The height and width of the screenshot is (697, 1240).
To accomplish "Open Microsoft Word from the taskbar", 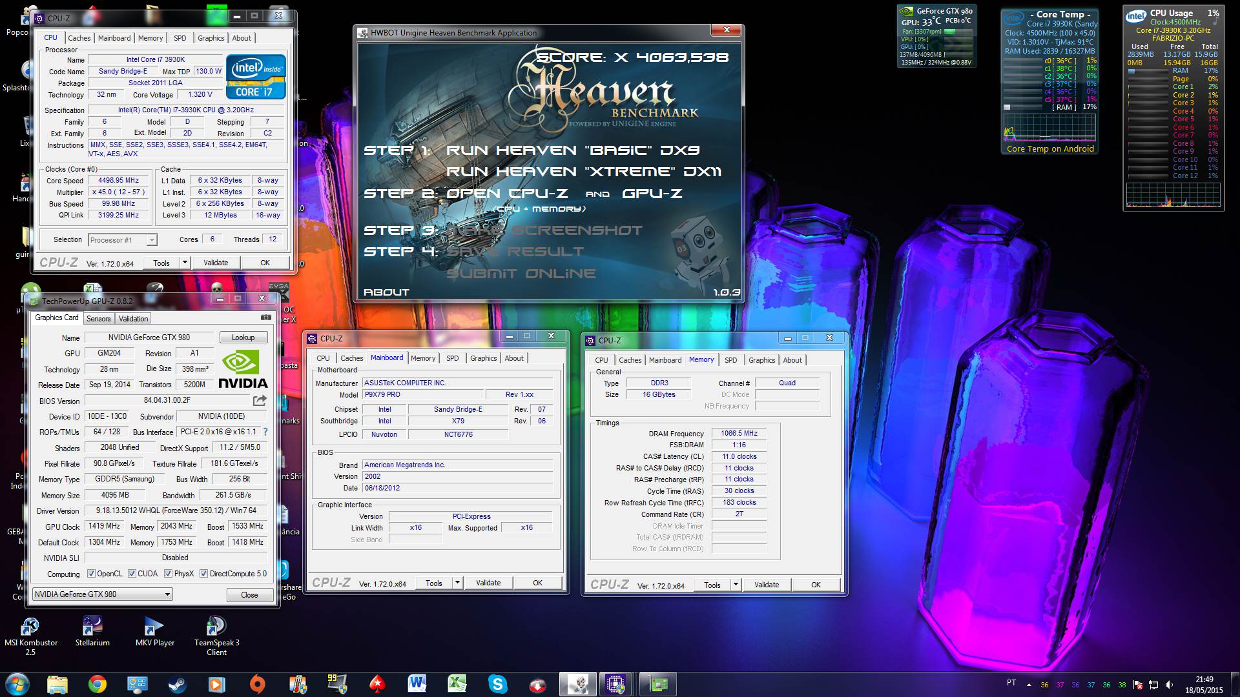I will [417, 684].
